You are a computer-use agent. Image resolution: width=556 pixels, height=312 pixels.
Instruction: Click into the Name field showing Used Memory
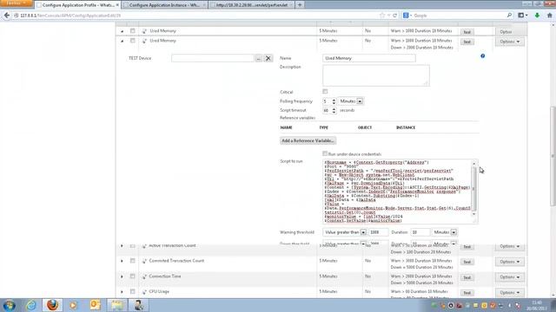[x=368, y=58]
